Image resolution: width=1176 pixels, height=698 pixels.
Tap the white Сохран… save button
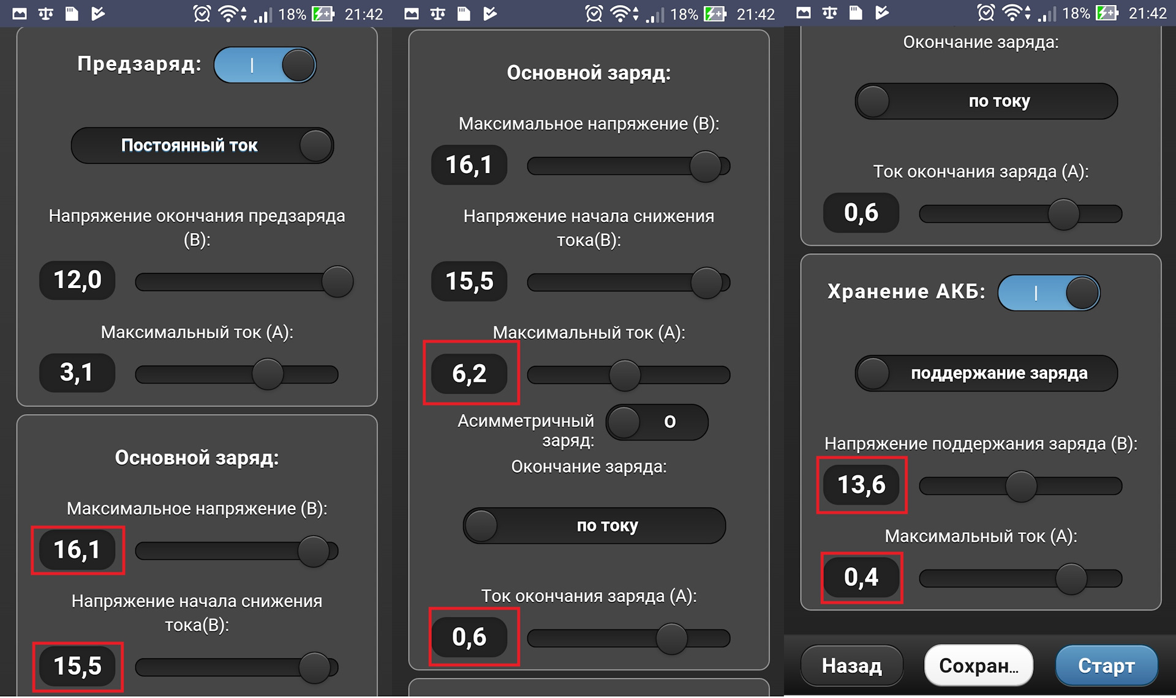click(978, 665)
